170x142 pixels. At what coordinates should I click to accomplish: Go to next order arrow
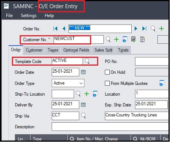pyautogui.click(x=136, y=29)
